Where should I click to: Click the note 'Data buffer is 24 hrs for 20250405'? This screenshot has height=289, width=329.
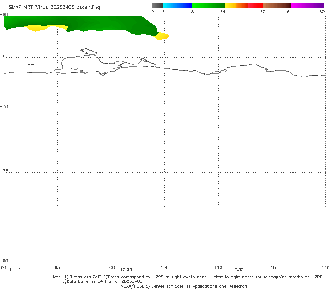(102, 281)
